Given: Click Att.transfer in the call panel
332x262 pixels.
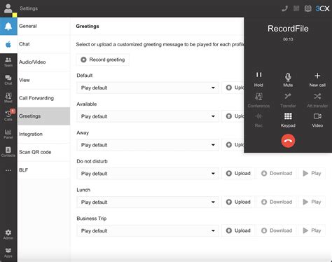Looking at the screenshot, I should tap(317, 100).
